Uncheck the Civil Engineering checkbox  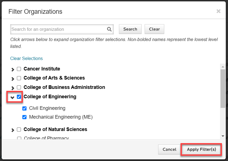click(x=24, y=108)
